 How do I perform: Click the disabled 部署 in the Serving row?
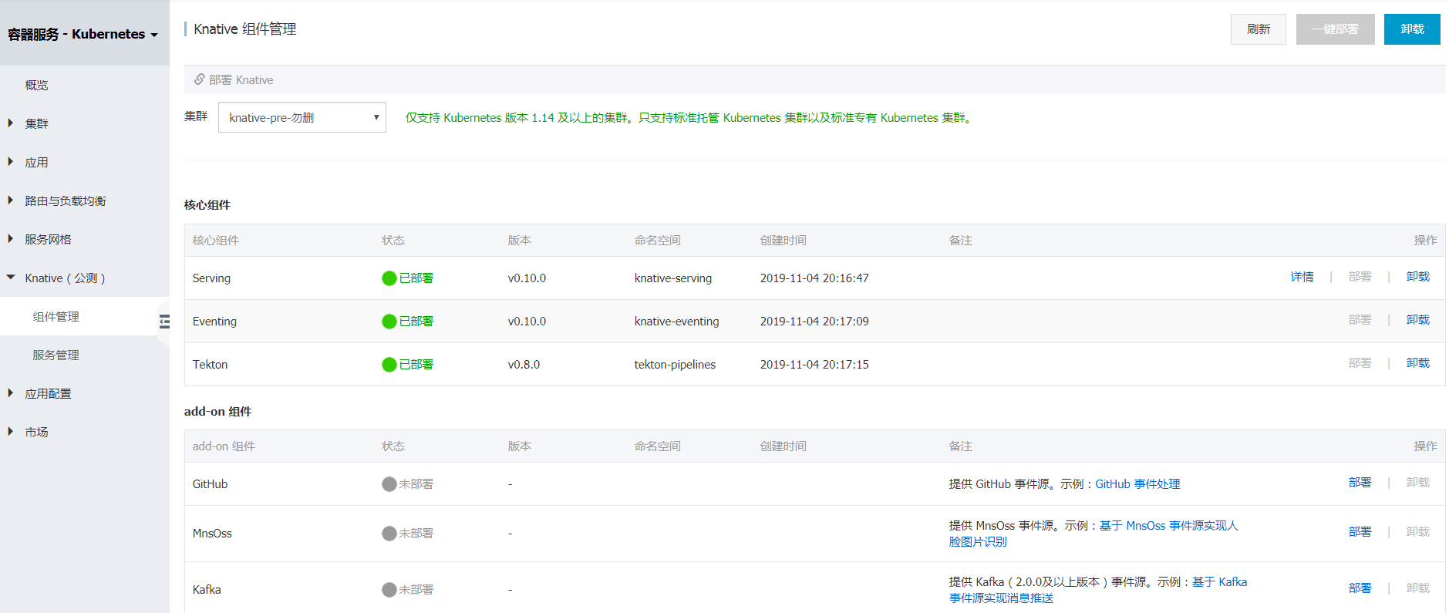[1360, 277]
